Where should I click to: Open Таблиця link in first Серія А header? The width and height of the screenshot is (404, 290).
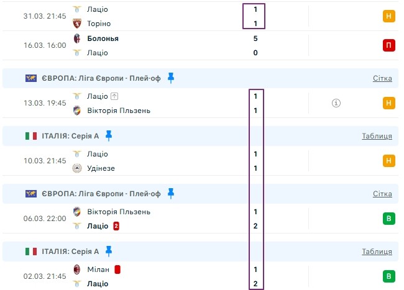[377, 136]
